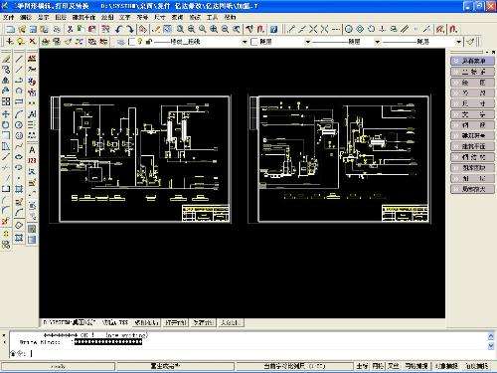Toggle the 动态捕捉 status bar button

coord(477,366)
